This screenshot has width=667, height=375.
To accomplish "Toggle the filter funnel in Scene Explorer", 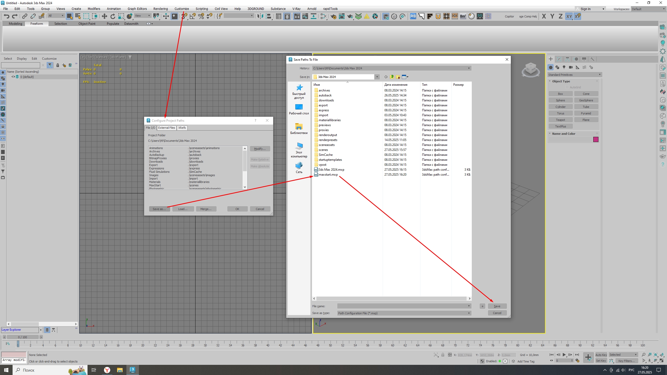I will click(x=50, y=65).
